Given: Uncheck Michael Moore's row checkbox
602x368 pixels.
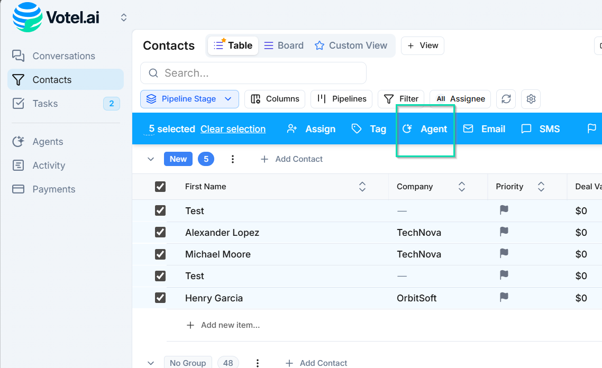Looking at the screenshot, I should point(160,254).
